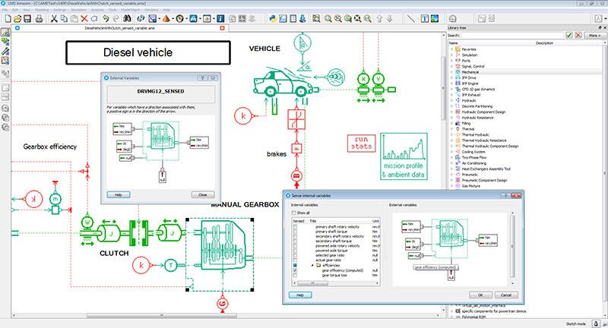Viewport: 608px width, 328px height.
Task: Click Close in External Variables dialog
Action: tap(203, 195)
